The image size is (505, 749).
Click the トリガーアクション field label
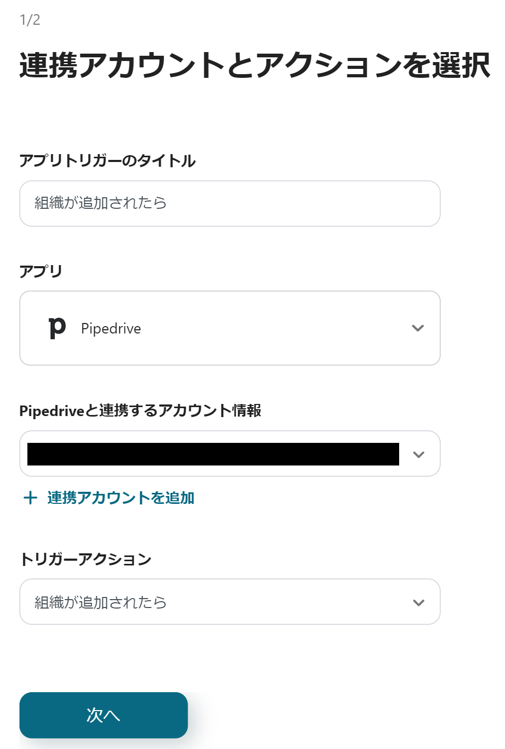(x=85, y=559)
